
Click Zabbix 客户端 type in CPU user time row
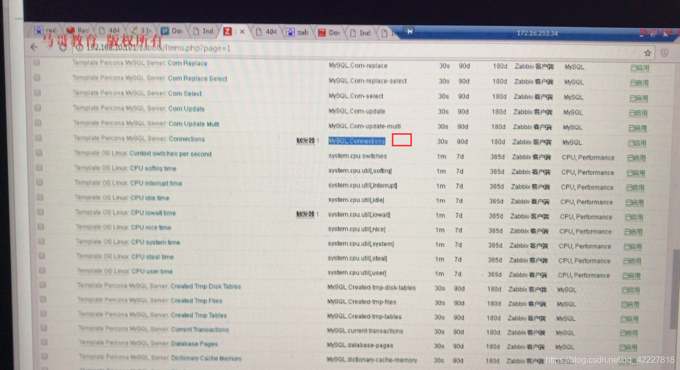click(529, 275)
